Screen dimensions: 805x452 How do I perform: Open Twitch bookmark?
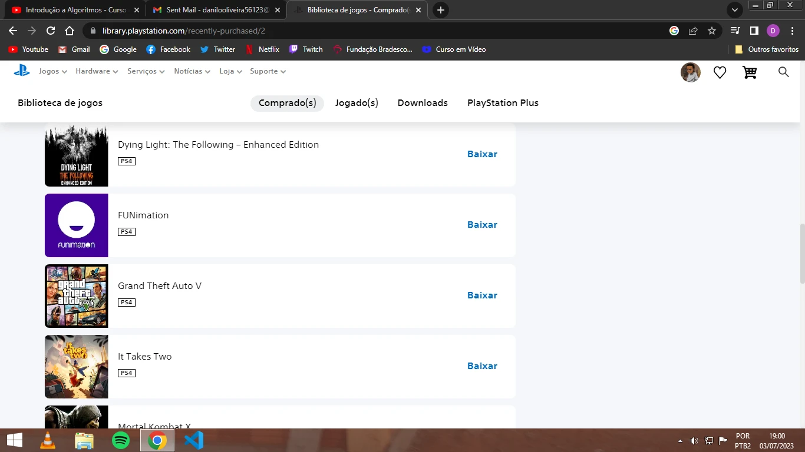pos(306,49)
